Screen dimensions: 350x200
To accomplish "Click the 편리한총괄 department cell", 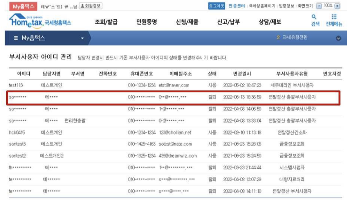I will pyautogui.click(x=75, y=121).
